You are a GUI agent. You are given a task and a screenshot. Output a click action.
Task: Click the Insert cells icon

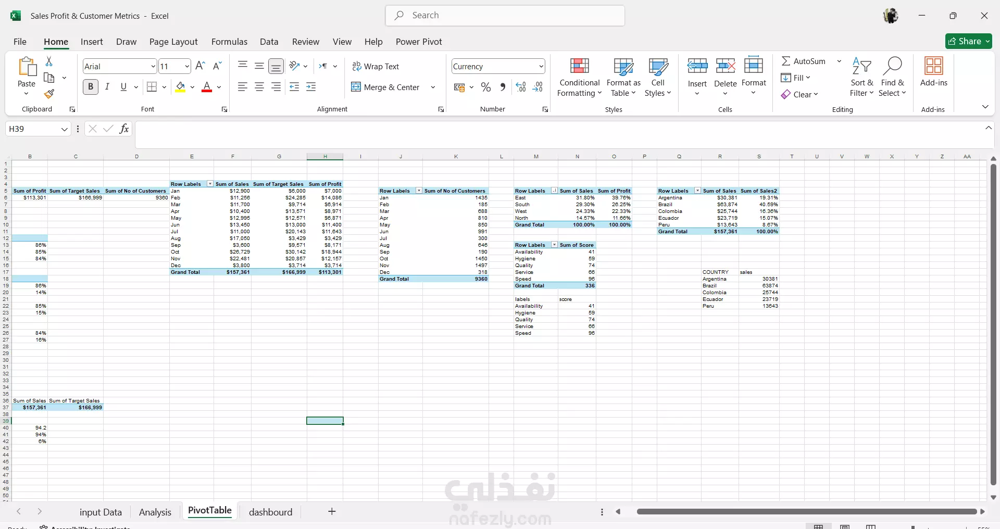697,66
